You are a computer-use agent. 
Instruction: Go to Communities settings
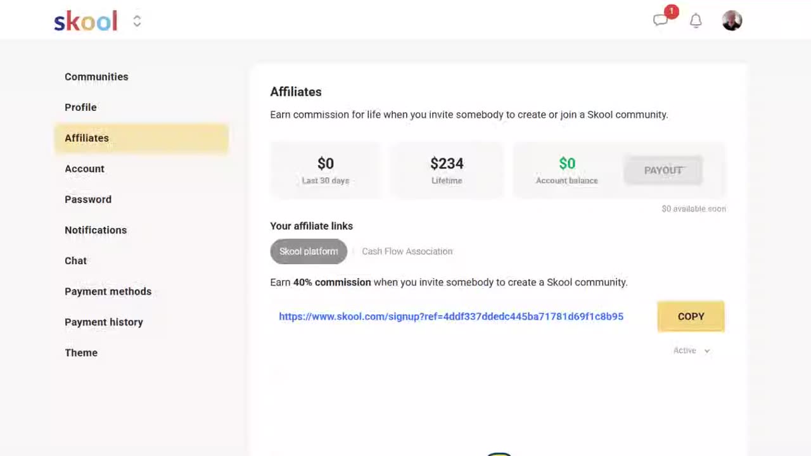tap(96, 77)
